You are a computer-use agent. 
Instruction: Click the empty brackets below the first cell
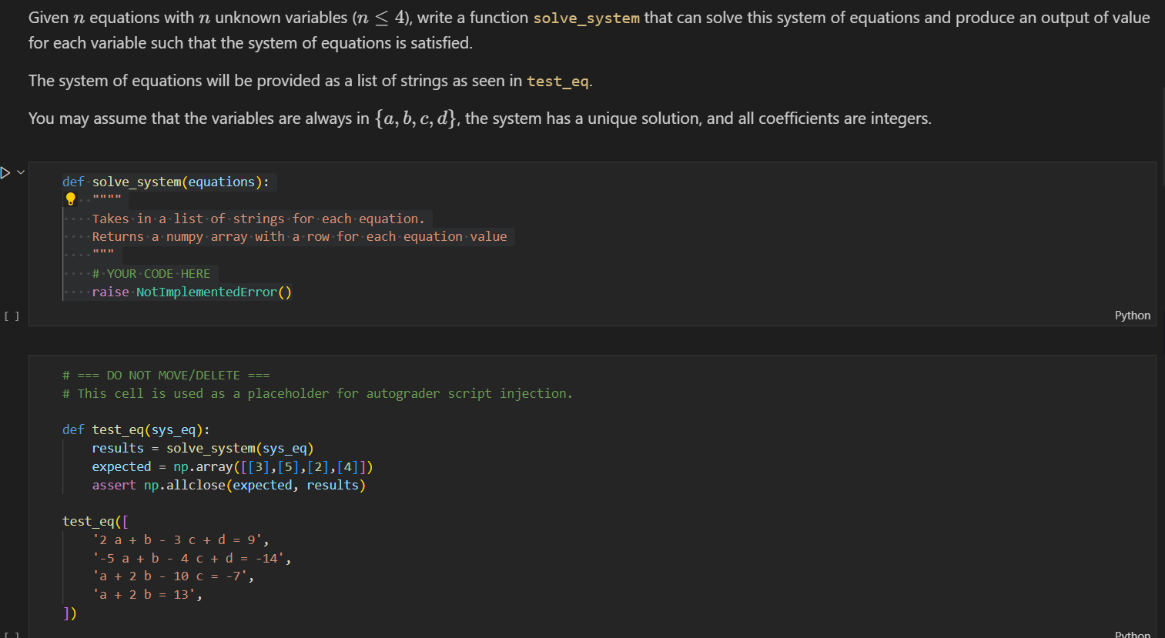(12, 316)
